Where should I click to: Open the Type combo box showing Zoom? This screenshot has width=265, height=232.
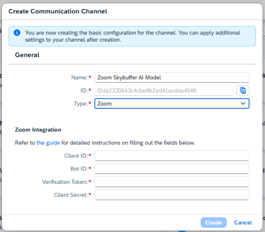[172, 103]
